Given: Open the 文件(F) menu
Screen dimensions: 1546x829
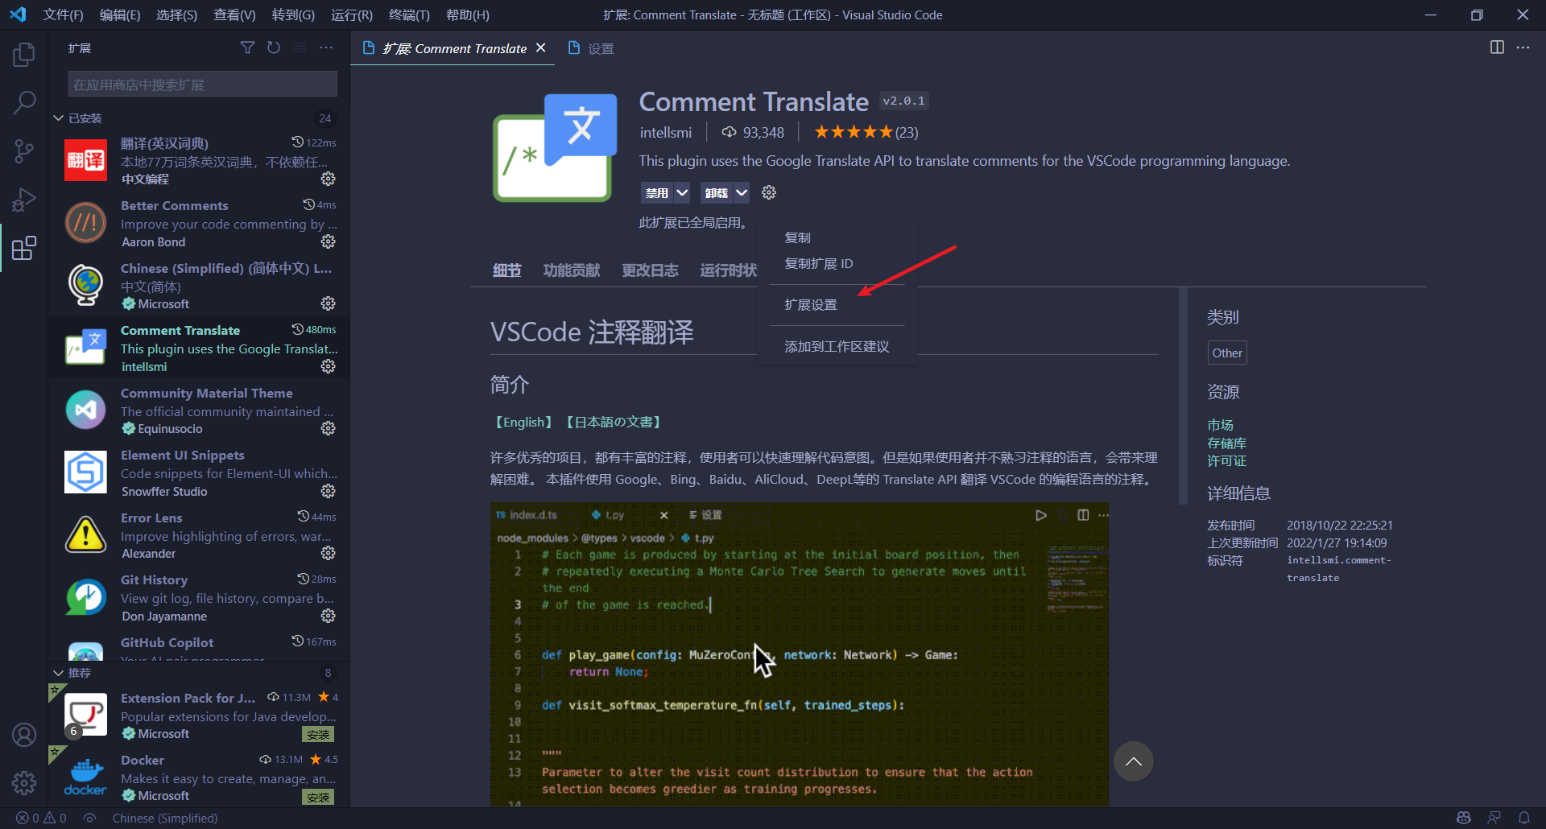Looking at the screenshot, I should (x=63, y=14).
